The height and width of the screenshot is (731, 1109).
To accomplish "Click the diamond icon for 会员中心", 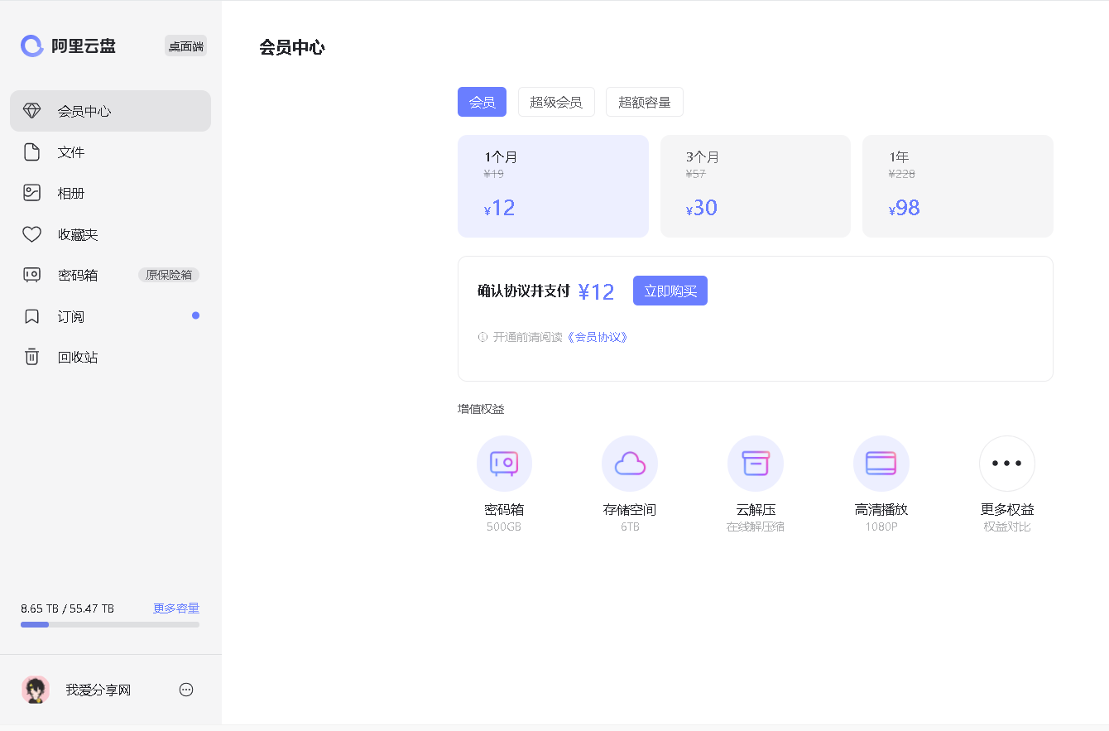I will (31, 111).
